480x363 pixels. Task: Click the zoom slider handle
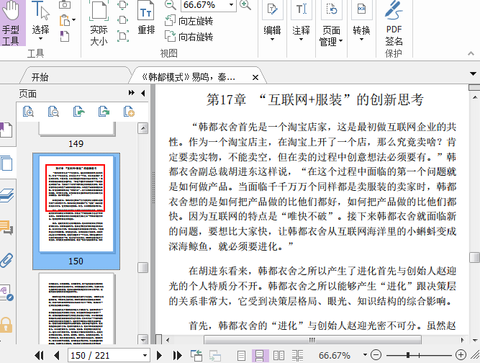(x=408, y=355)
